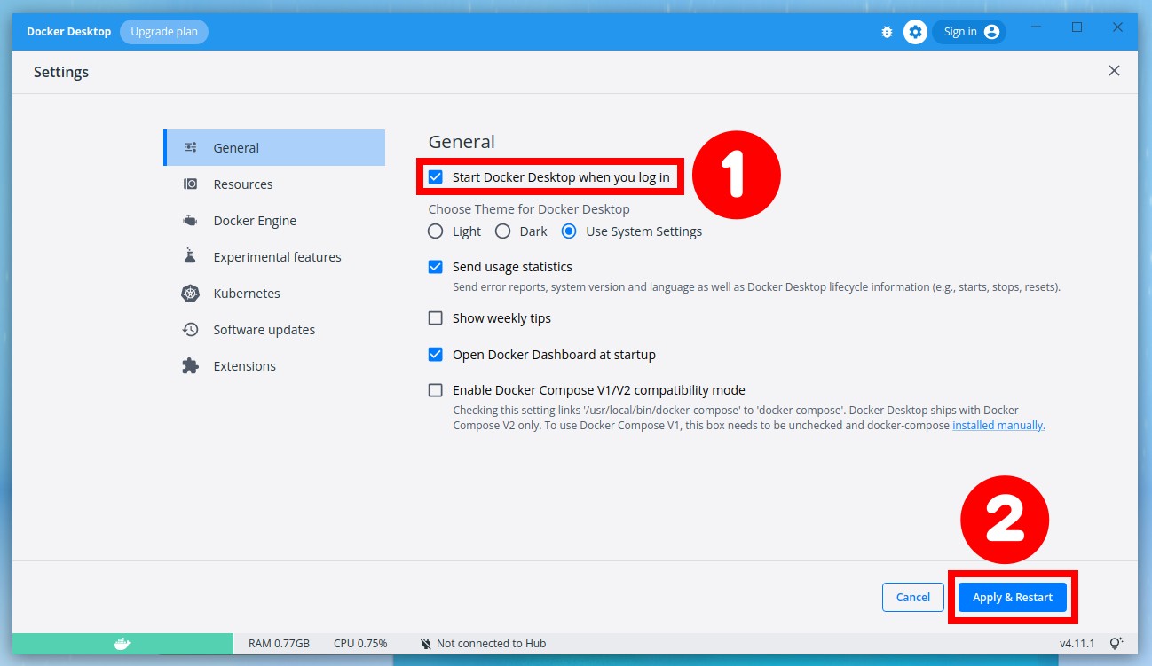
Task: Click the Upgrade plan button
Action: [x=164, y=32]
